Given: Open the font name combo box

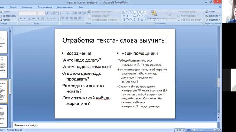Looking at the screenshot, I should (28, 13).
